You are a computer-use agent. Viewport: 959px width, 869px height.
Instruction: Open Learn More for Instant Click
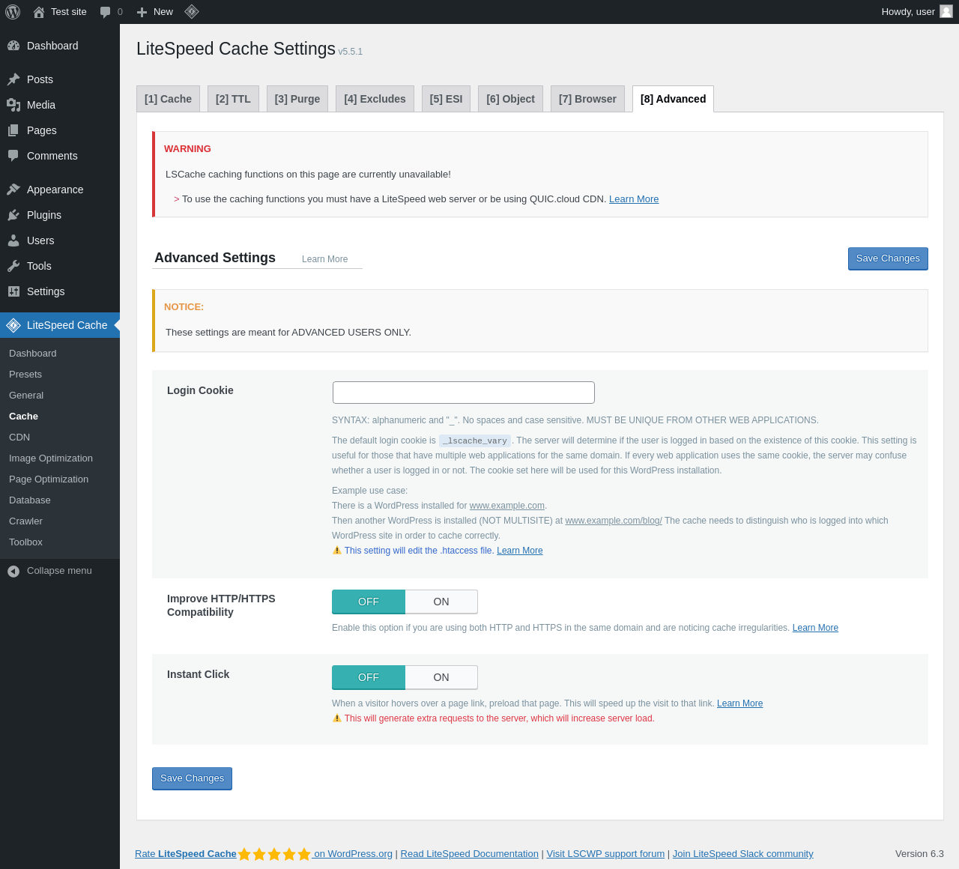coord(739,703)
